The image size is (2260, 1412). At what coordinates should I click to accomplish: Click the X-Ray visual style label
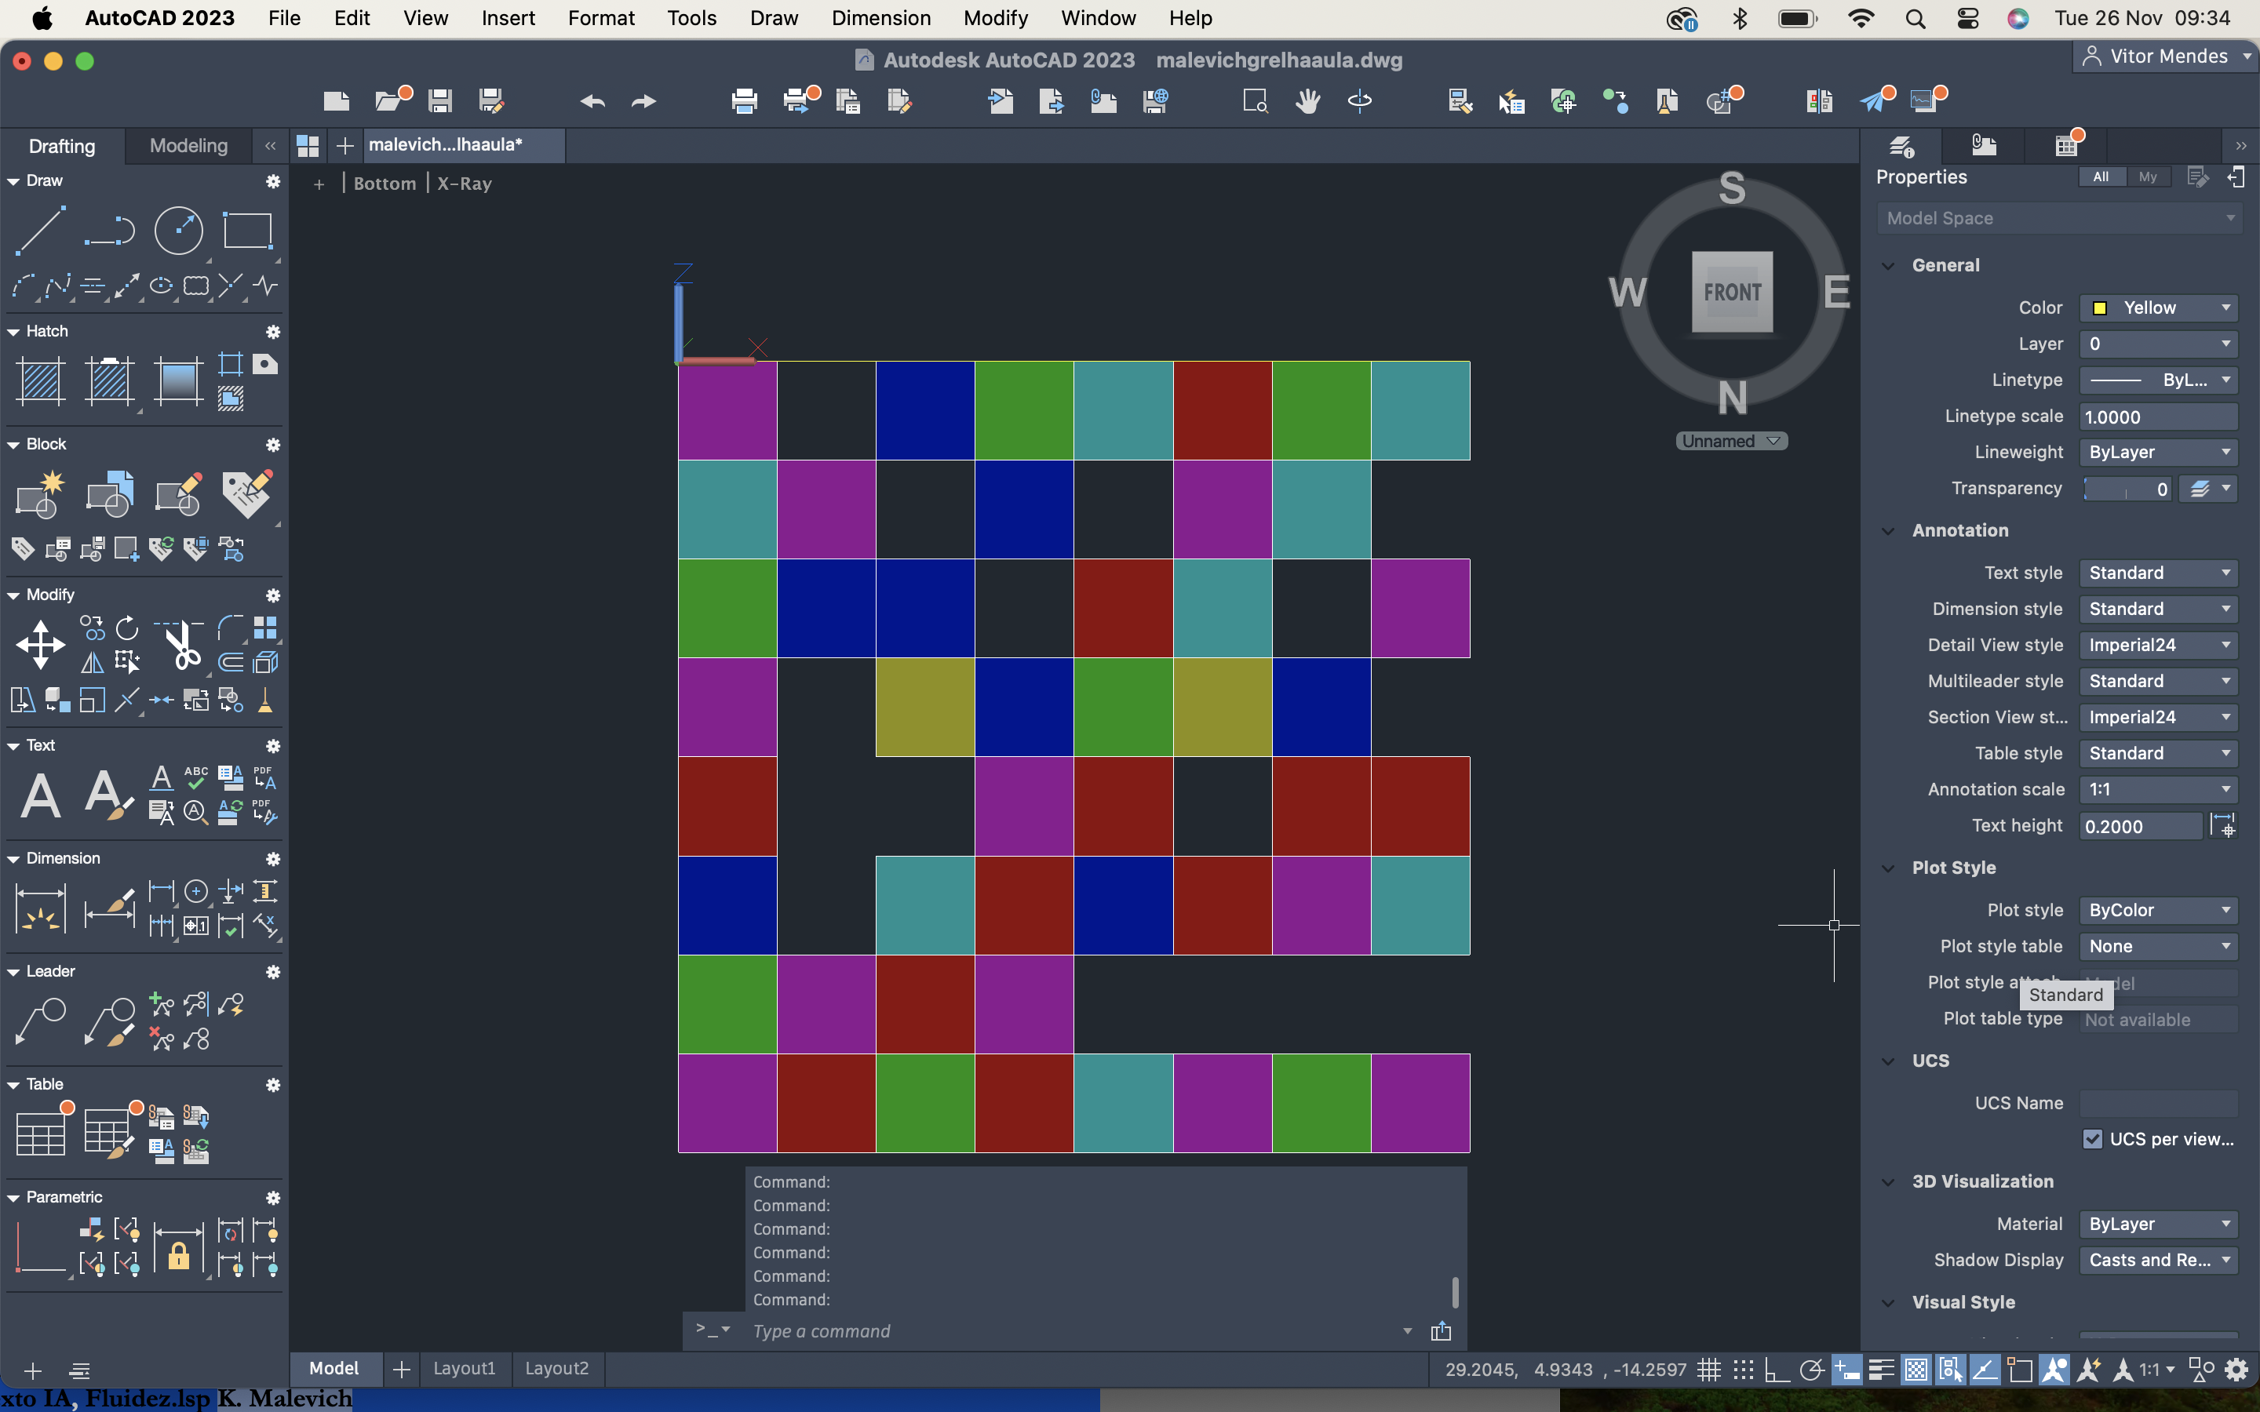tap(464, 184)
